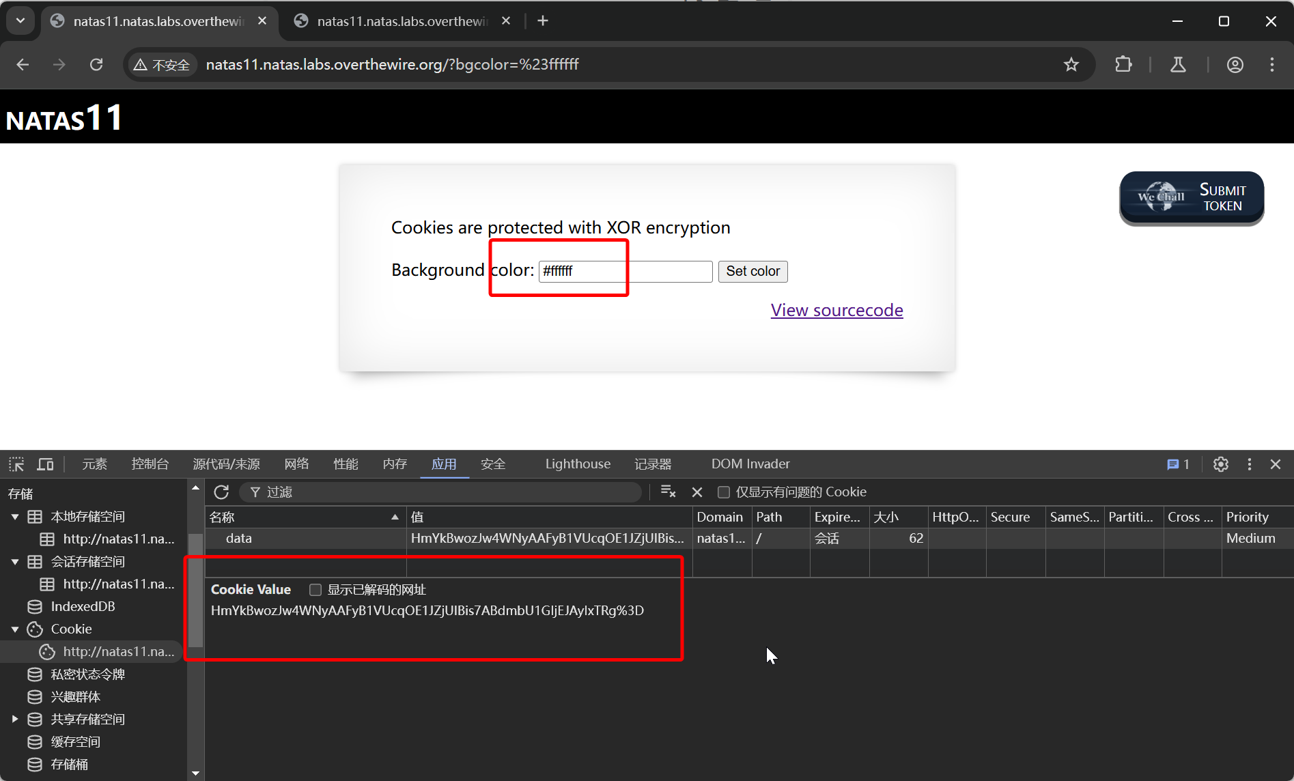Viewport: 1294px width, 781px height.
Task: Open the Chrome Labs flask icon
Action: (x=1178, y=64)
